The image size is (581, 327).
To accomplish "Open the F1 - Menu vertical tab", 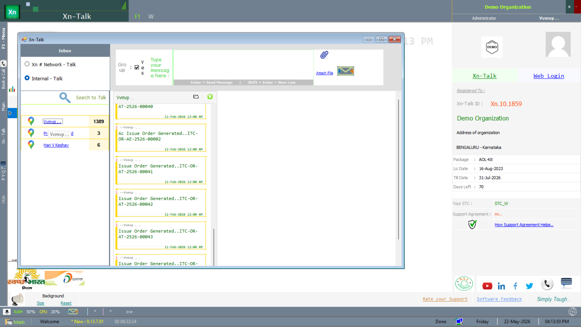I will pyautogui.click(x=3, y=38).
